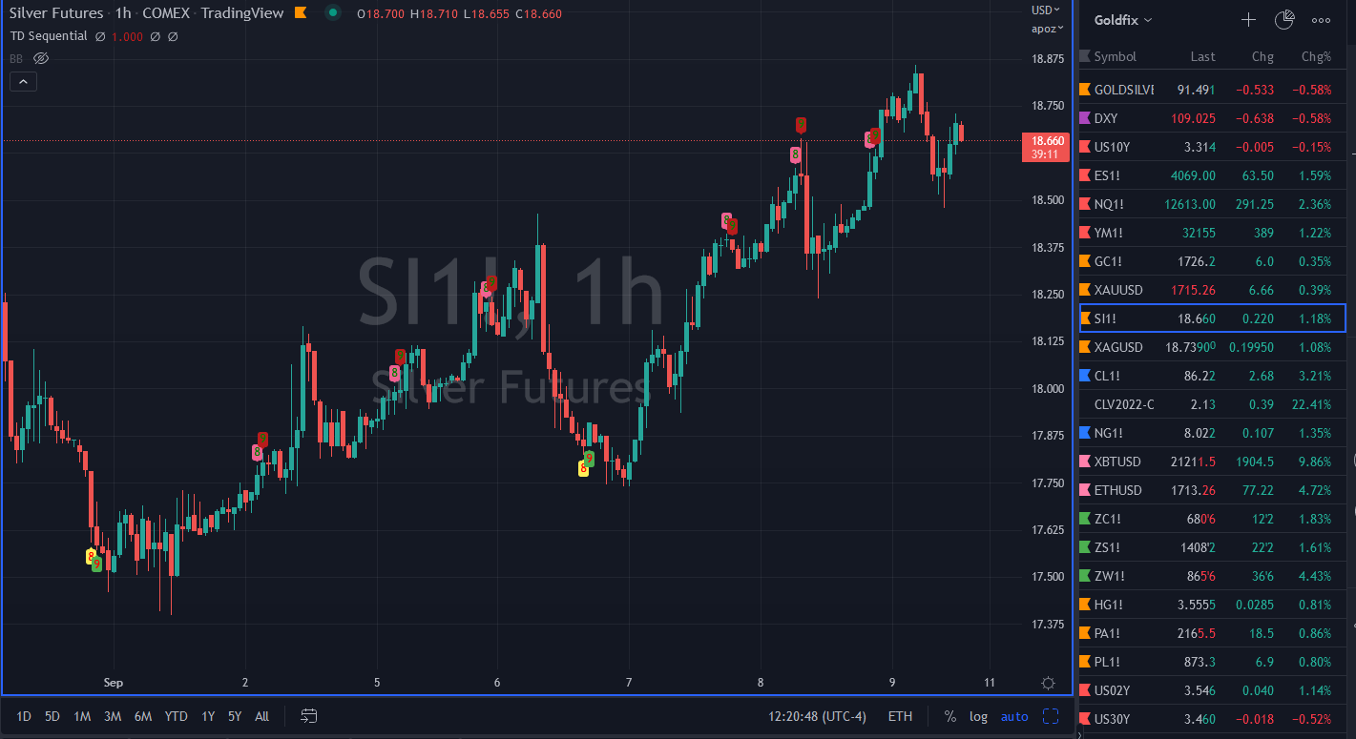Click the orange flag beside PL1!
This screenshot has height=739, width=1356.
1084,662
